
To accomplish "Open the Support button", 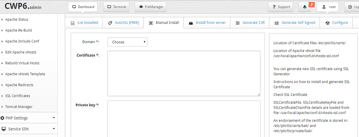I will 281,7.
